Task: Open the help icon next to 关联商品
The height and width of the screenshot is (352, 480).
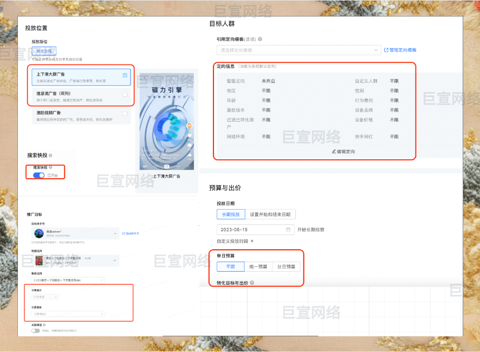Action: [45, 325]
